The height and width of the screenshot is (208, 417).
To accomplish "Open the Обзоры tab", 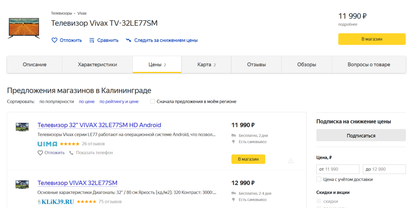I will pos(306,65).
